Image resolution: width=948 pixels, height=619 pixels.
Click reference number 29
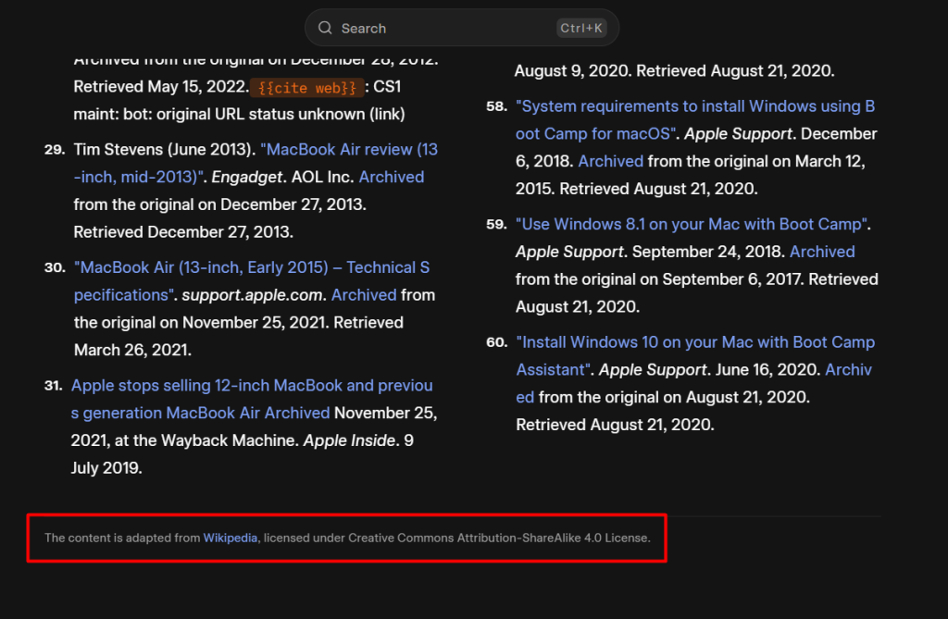pos(54,150)
